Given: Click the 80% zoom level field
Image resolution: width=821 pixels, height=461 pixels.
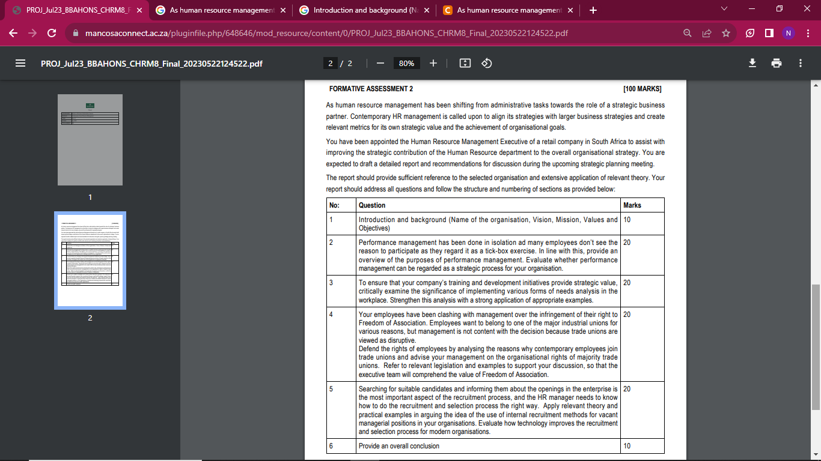Looking at the screenshot, I should (406, 62).
